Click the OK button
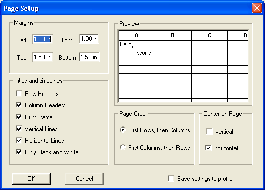Image resolution: width=265 pixels, height=190 pixels. pos(31,179)
